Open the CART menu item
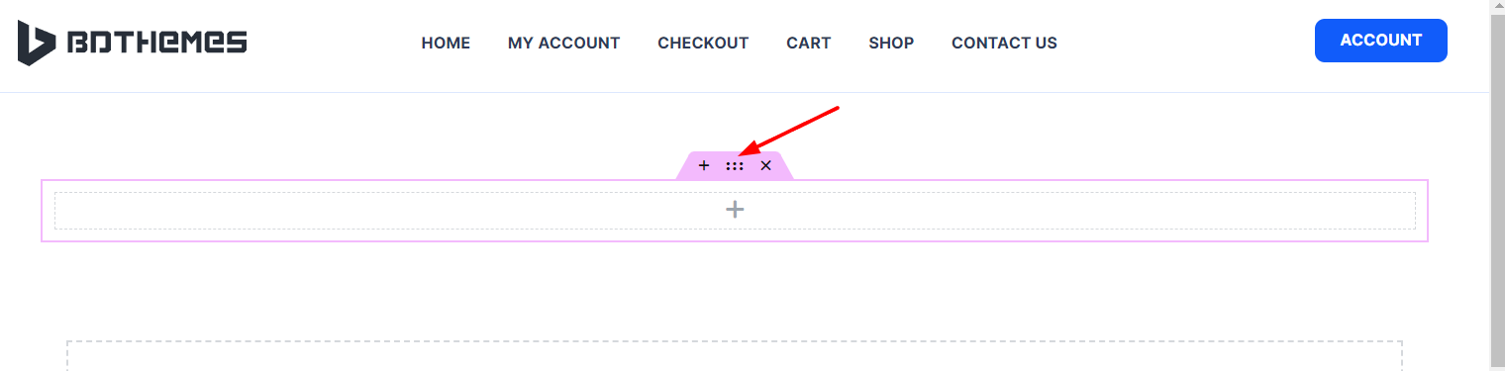This screenshot has width=1505, height=371. (x=809, y=43)
